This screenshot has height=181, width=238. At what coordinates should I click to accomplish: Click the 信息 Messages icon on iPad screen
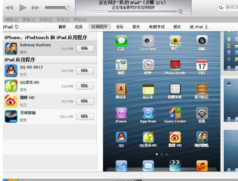pyautogui.click(x=121, y=41)
